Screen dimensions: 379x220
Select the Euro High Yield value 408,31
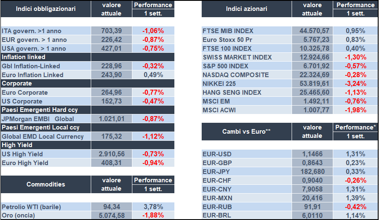(x=111, y=163)
